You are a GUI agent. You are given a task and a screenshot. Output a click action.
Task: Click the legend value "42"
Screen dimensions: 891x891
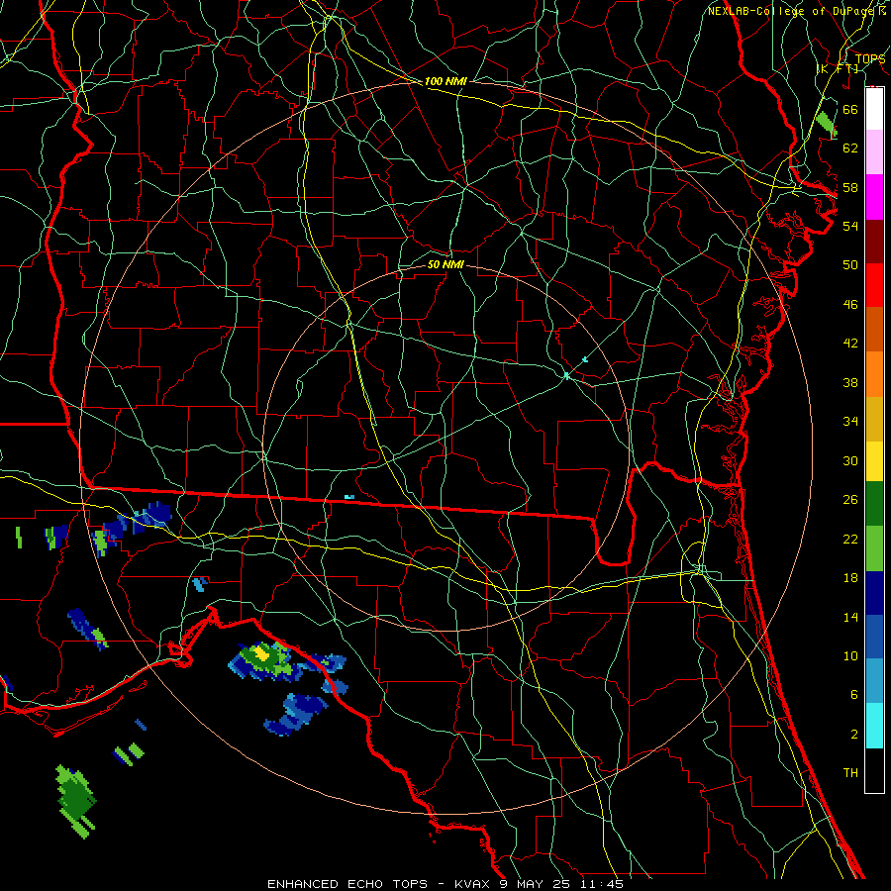(850, 344)
